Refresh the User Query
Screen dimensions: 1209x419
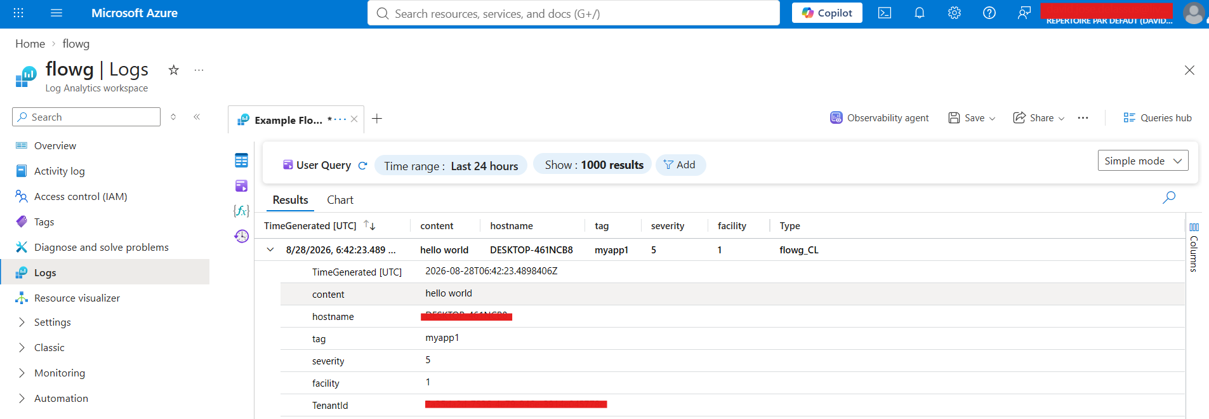(362, 166)
